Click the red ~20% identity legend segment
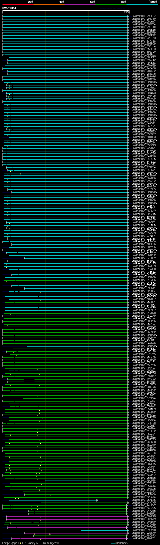 [x=18, y=4]
